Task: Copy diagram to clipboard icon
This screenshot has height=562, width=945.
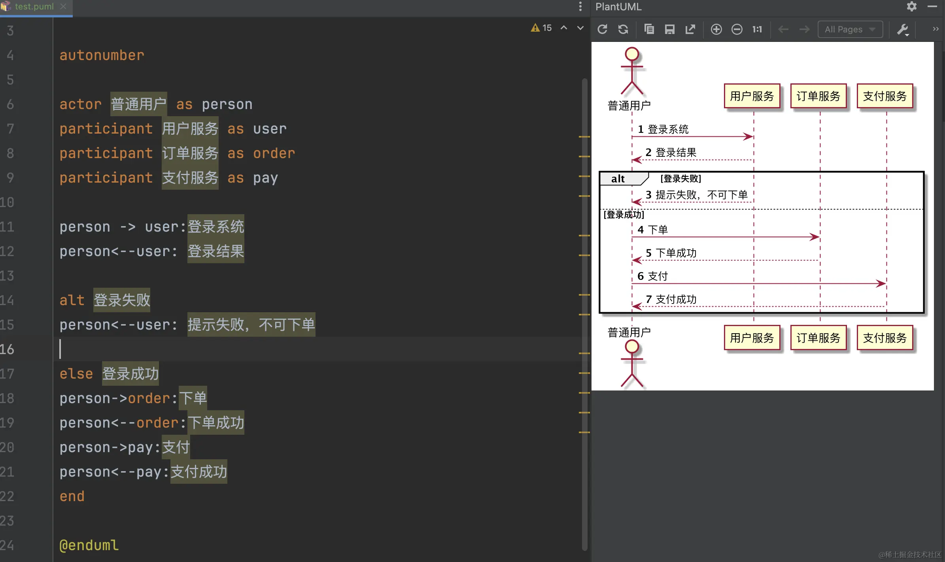Action: coord(649,29)
